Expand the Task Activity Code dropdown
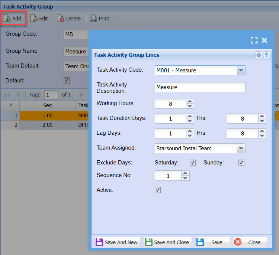Image resolution: width=279 pixels, height=255 pixels. click(241, 70)
